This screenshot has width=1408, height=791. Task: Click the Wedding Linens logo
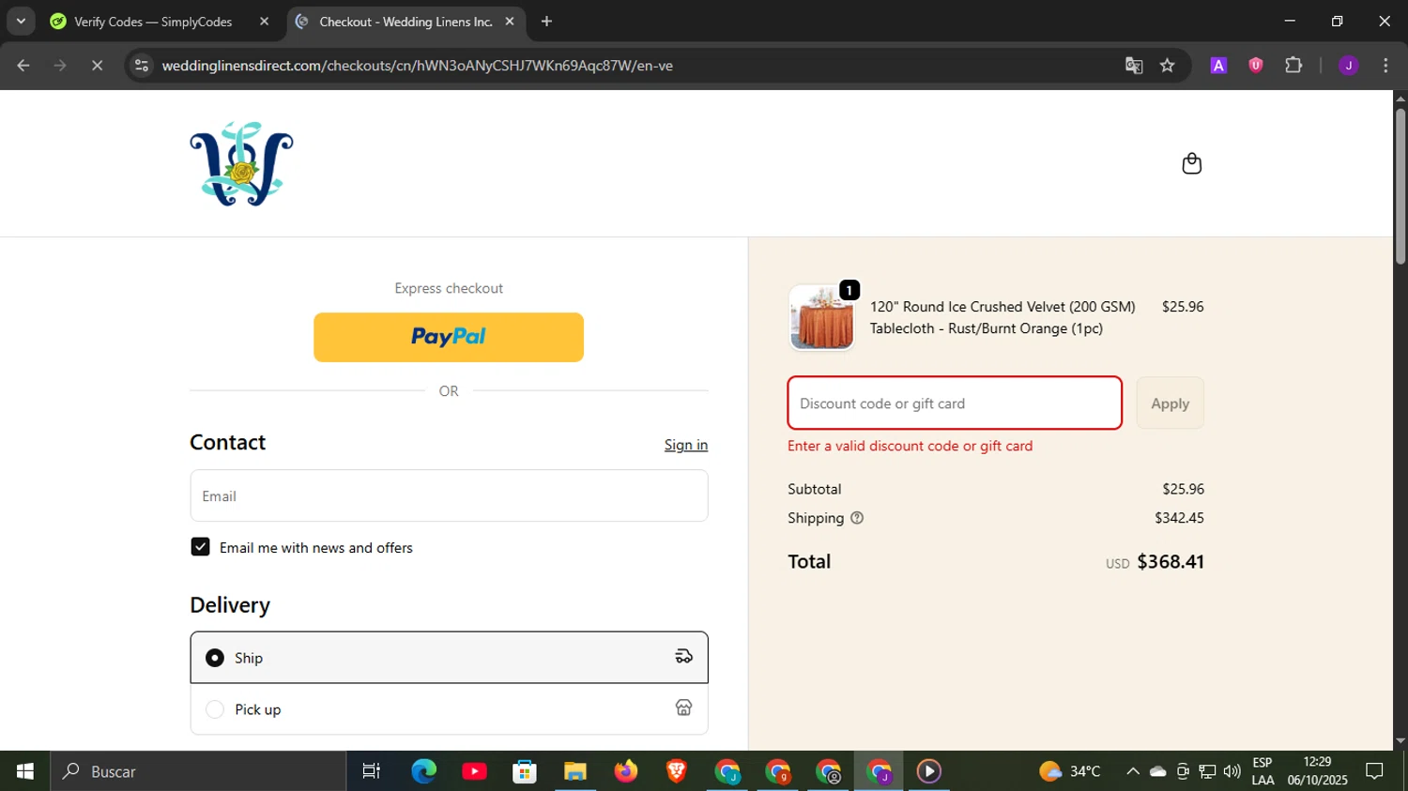(x=241, y=163)
